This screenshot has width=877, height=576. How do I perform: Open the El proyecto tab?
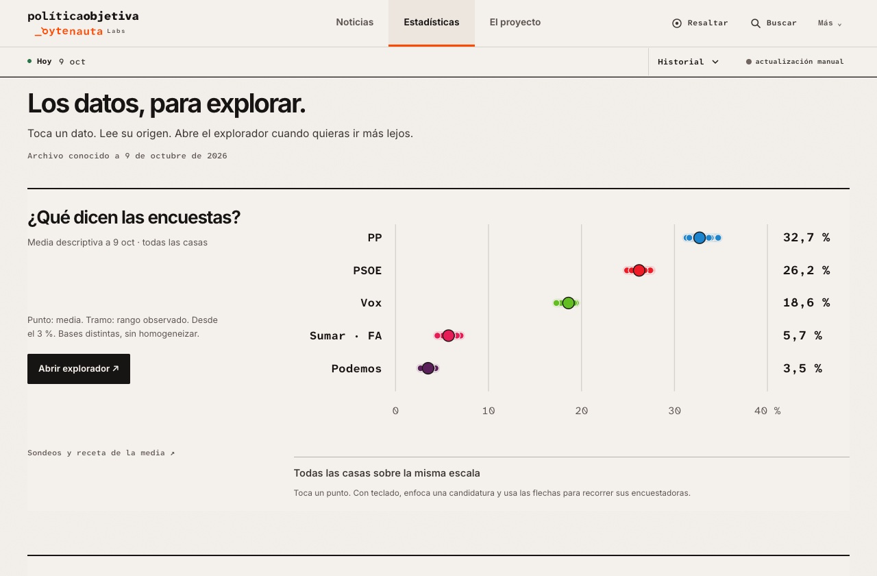click(x=515, y=23)
